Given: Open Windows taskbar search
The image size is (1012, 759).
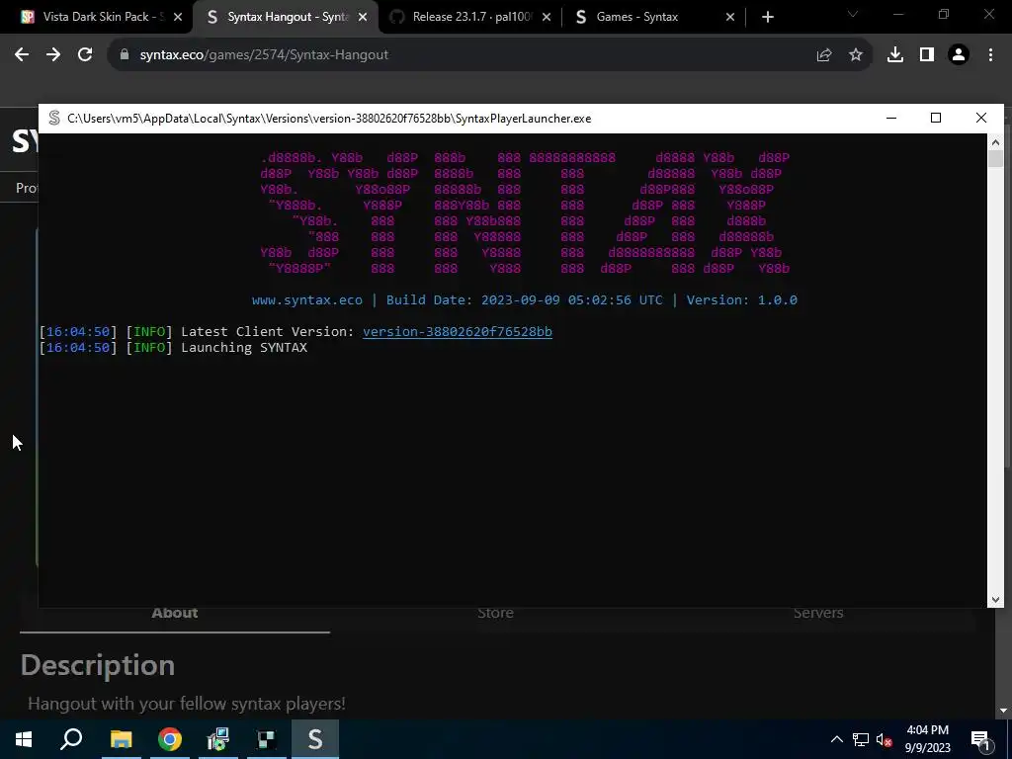Looking at the screenshot, I should point(71,739).
